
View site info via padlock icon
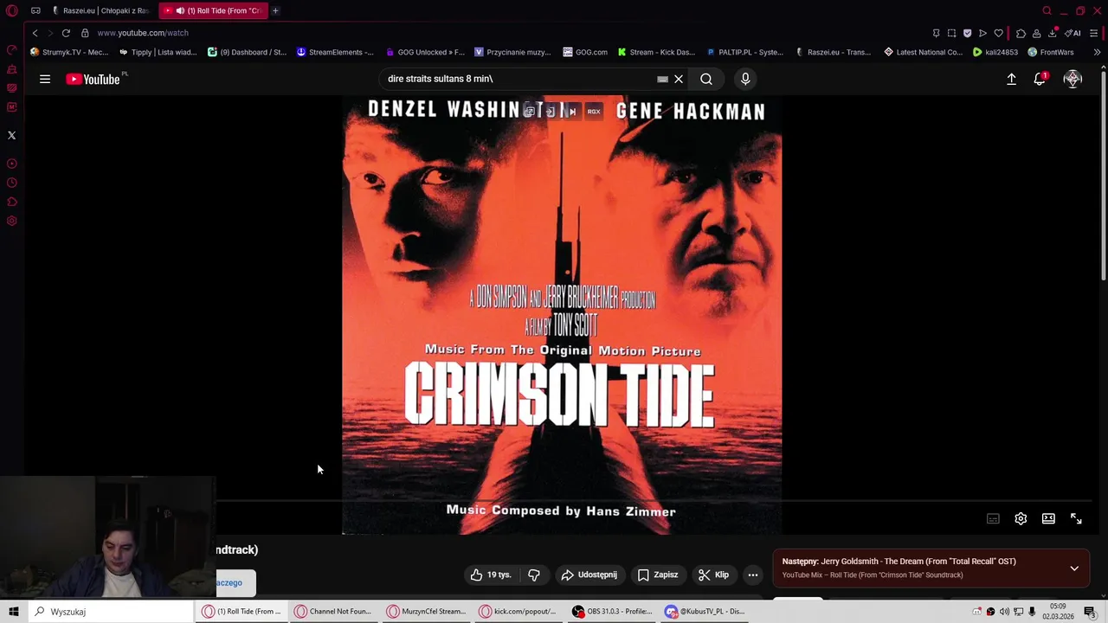[85, 33]
